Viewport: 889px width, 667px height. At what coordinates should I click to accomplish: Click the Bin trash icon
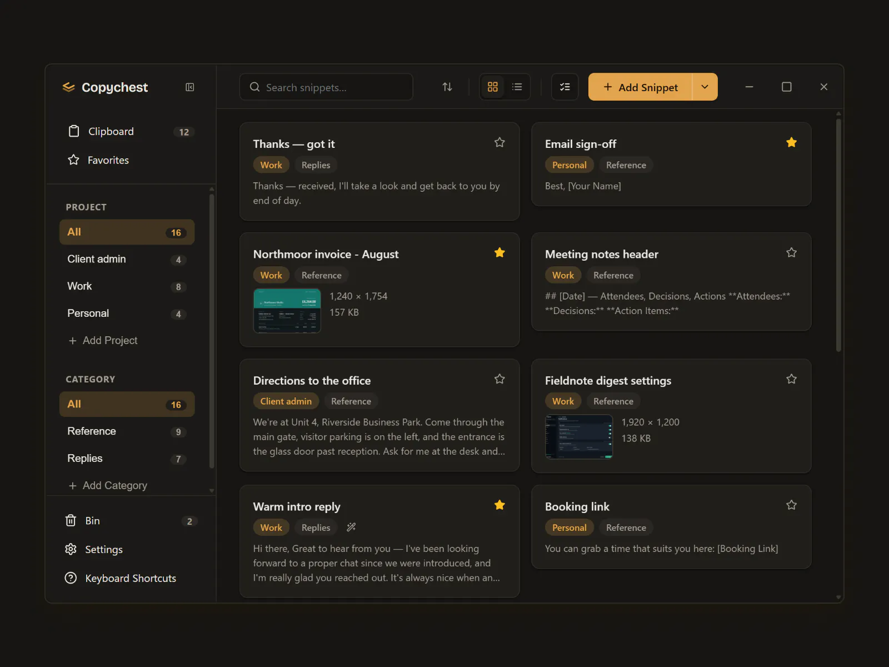click(71, 521)
